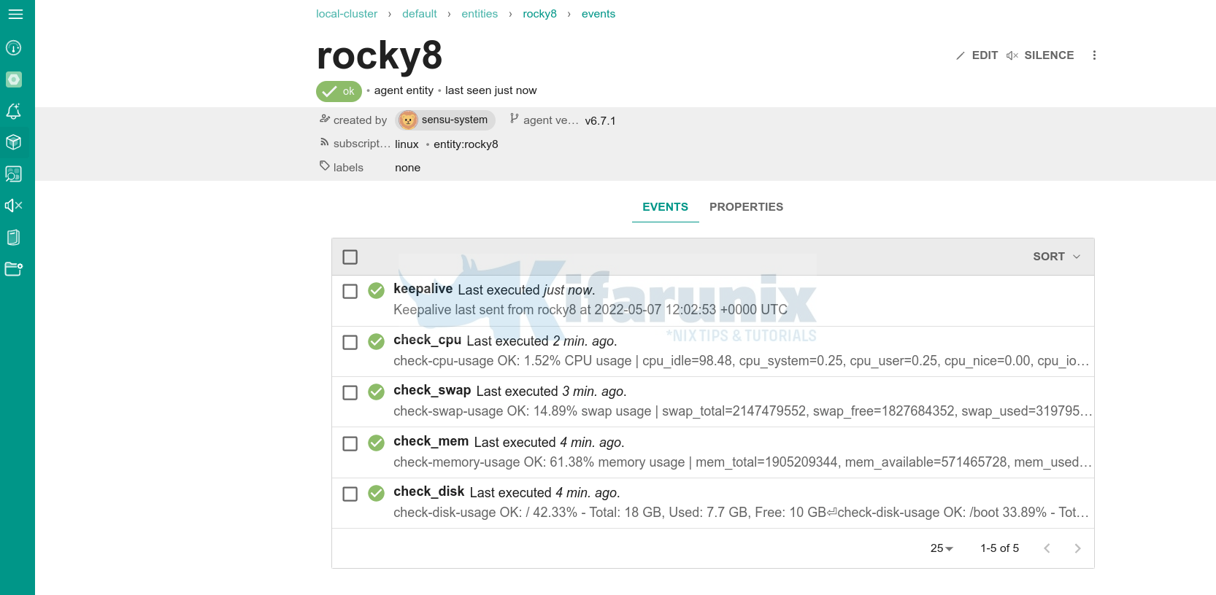Click the created by user icon
This screenshot has width=1216, height=595.
[x=325, y=119]
